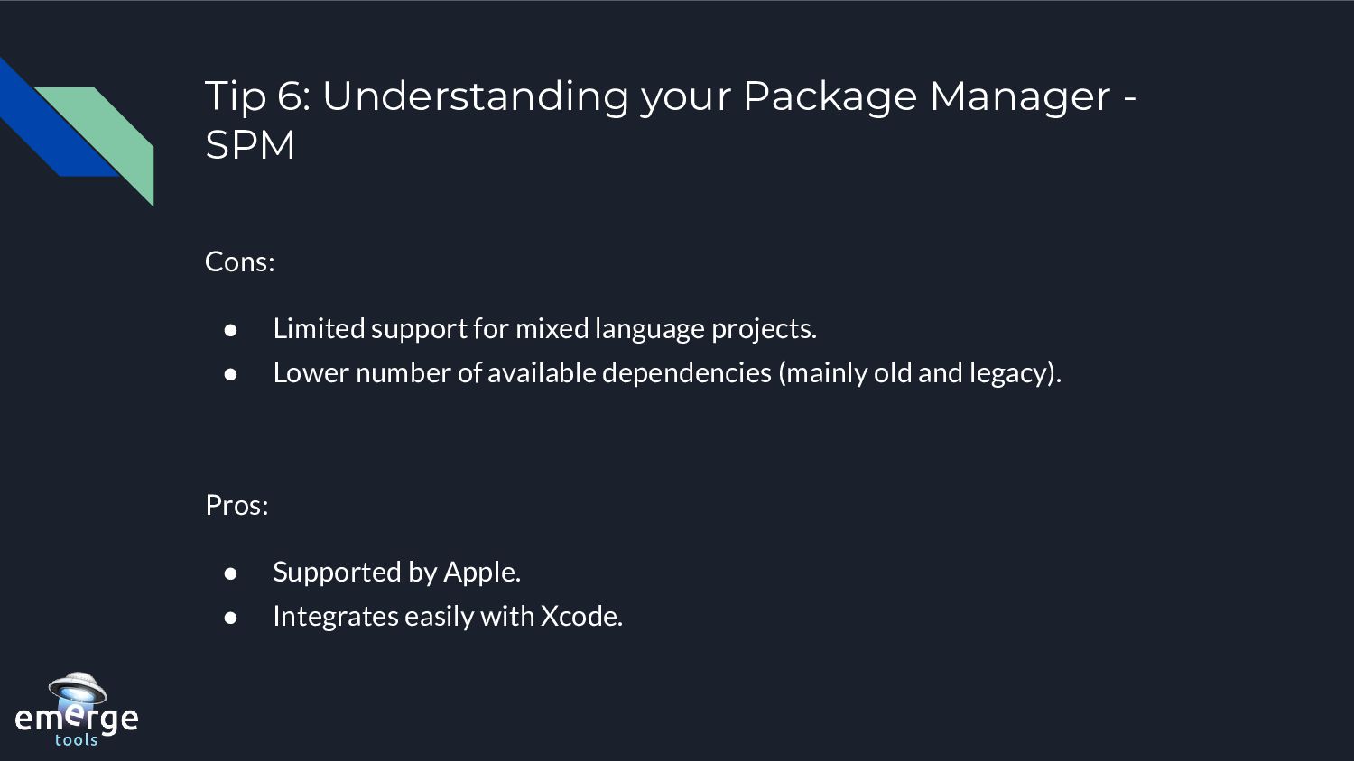Click the "SPM" text in the title
The height and width of the screenshot is (761, 1354).
[250, 145]
